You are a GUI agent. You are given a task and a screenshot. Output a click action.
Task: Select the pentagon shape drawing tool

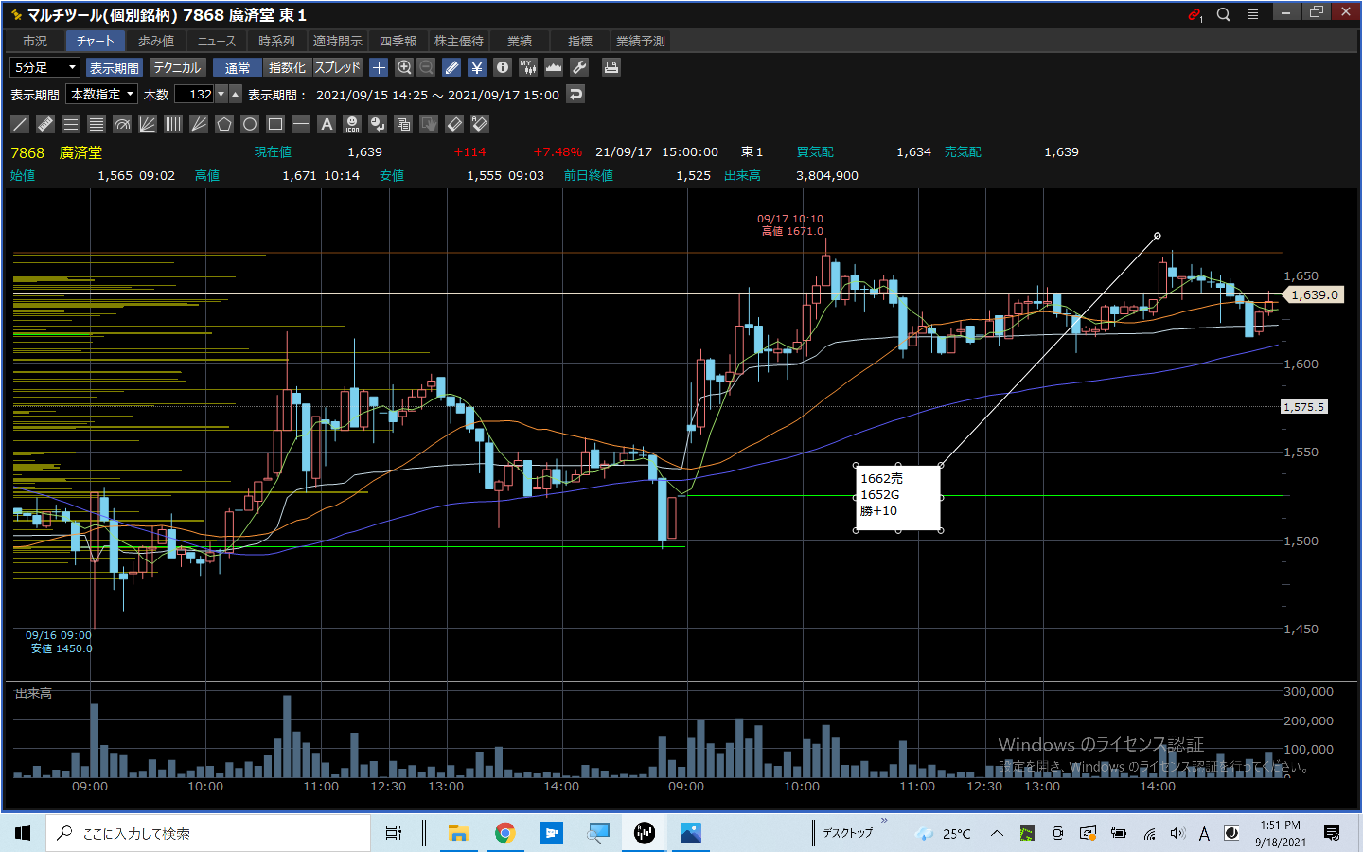pos(224,124)
